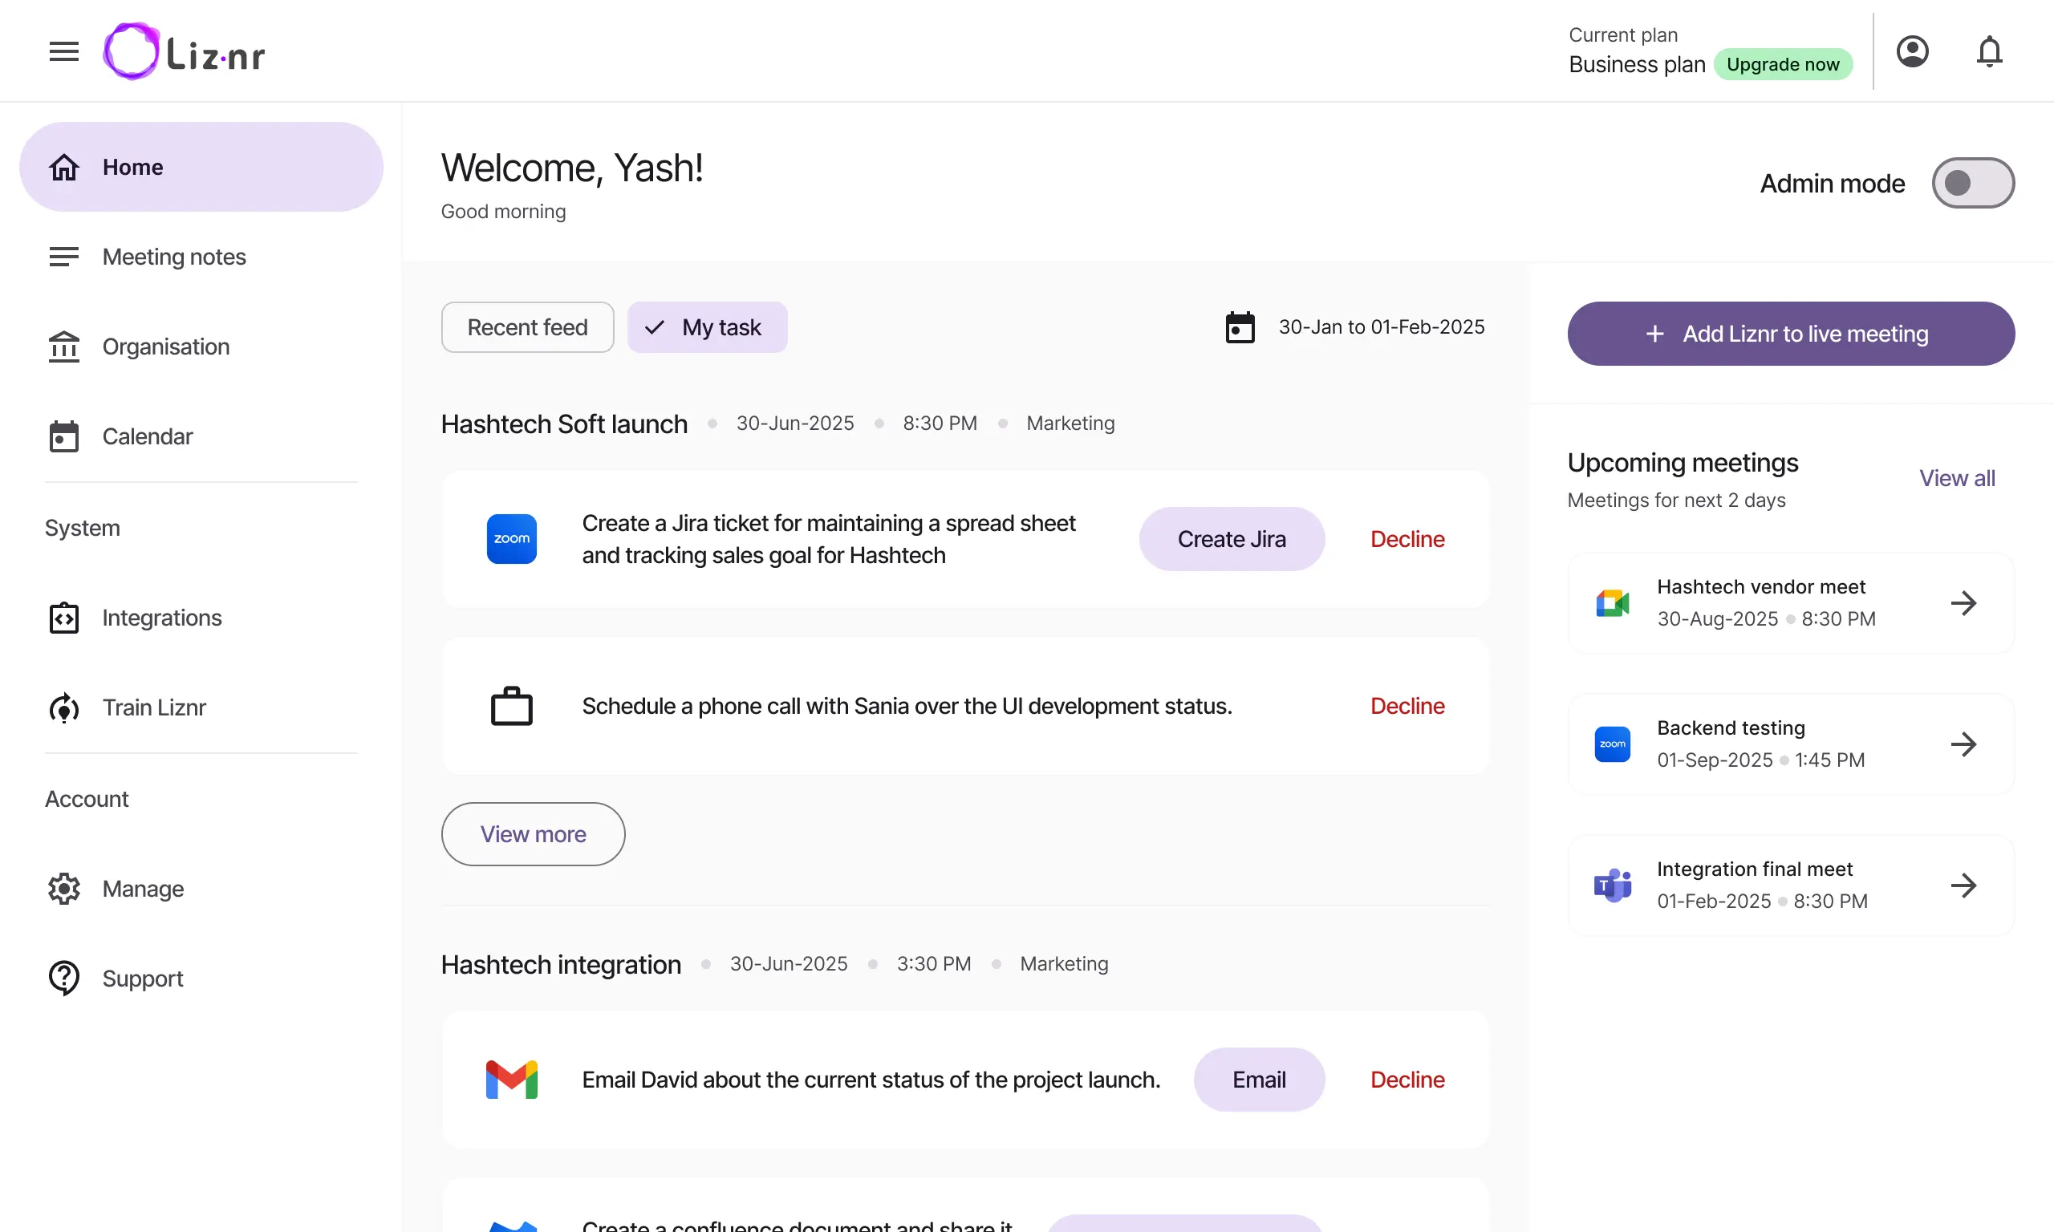Open Backend testing meeting arrow

1963,744
